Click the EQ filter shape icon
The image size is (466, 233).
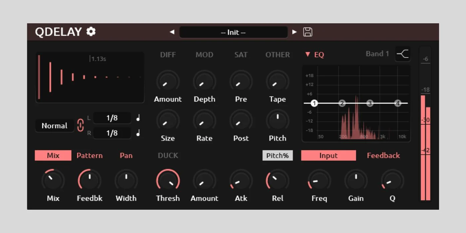403,54
